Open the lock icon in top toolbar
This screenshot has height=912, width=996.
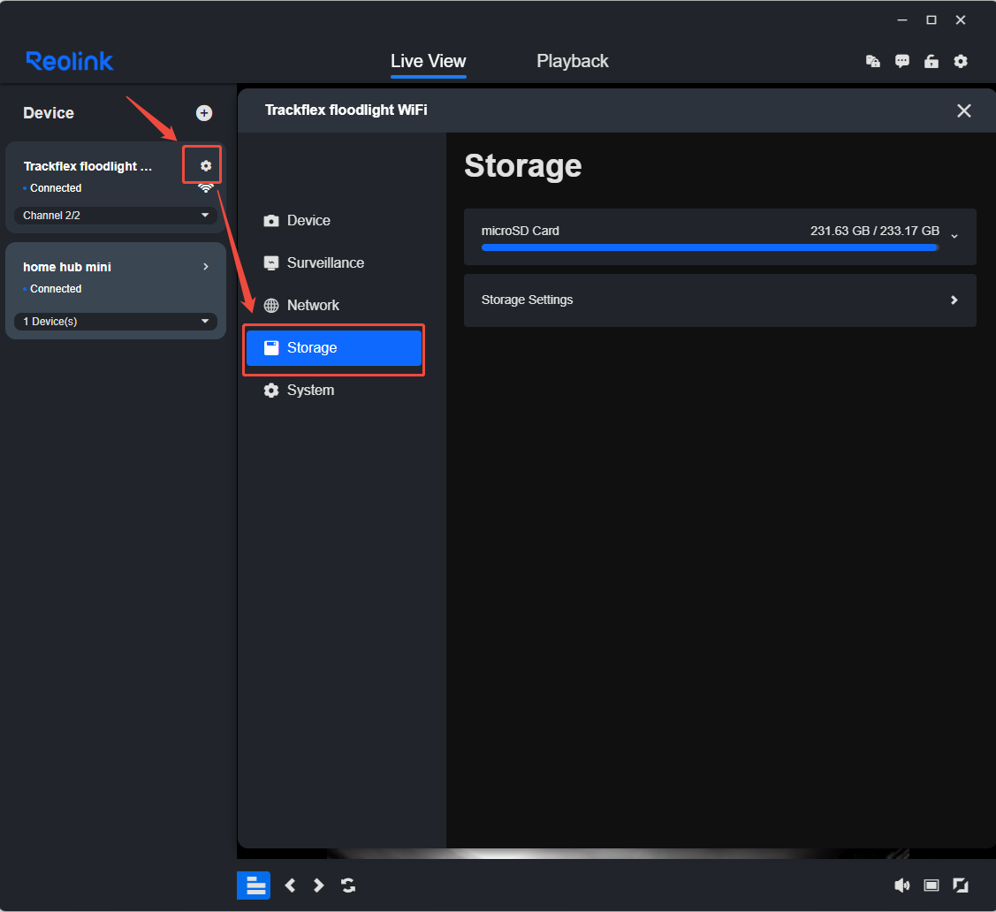[931, 61]
